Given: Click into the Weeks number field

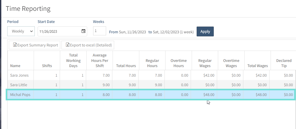Looking at the screenshot, I should click(x=99, y=31).
